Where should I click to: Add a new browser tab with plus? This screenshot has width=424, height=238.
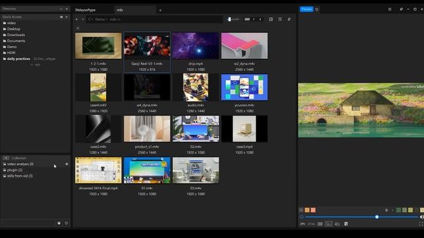160,11
